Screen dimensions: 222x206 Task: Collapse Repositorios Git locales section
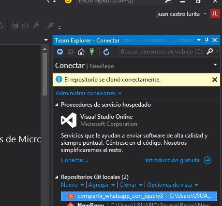tap(57, 177)
